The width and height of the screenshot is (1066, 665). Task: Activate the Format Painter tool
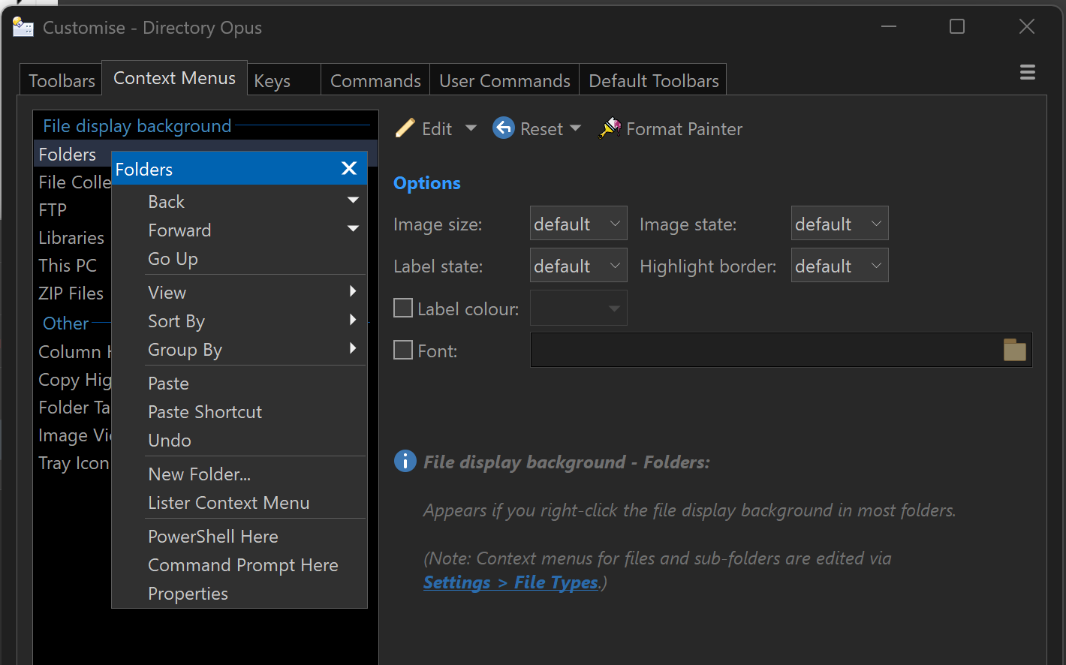[670, 129]
